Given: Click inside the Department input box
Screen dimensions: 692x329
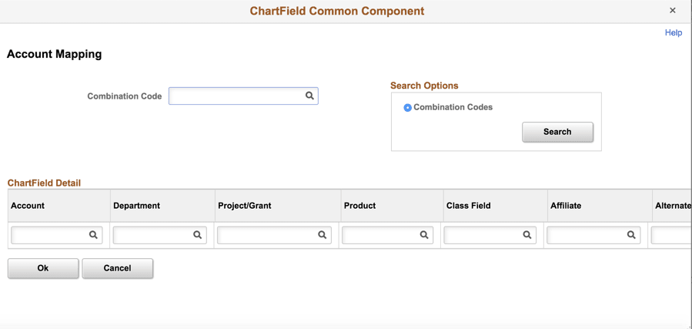Looking at the screenshot, I should (x=152, y=235).
